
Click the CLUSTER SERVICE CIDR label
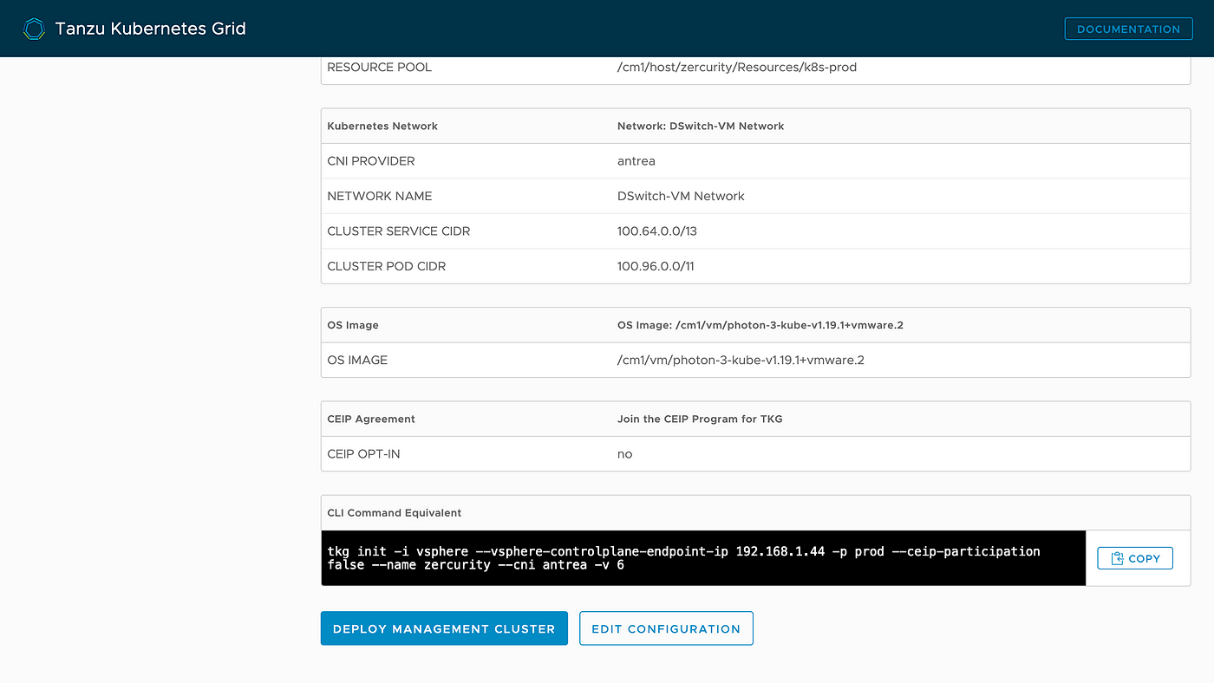399,231
